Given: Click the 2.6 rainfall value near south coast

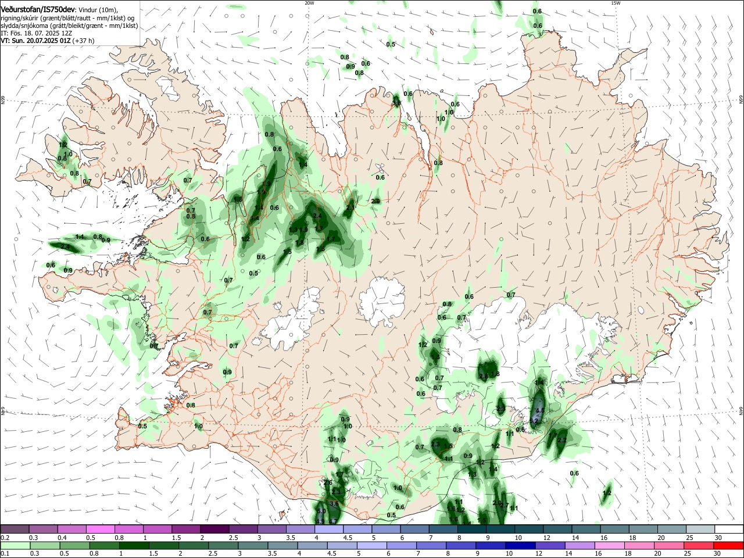Looking at the screenshot, I should tap(328, 482).
